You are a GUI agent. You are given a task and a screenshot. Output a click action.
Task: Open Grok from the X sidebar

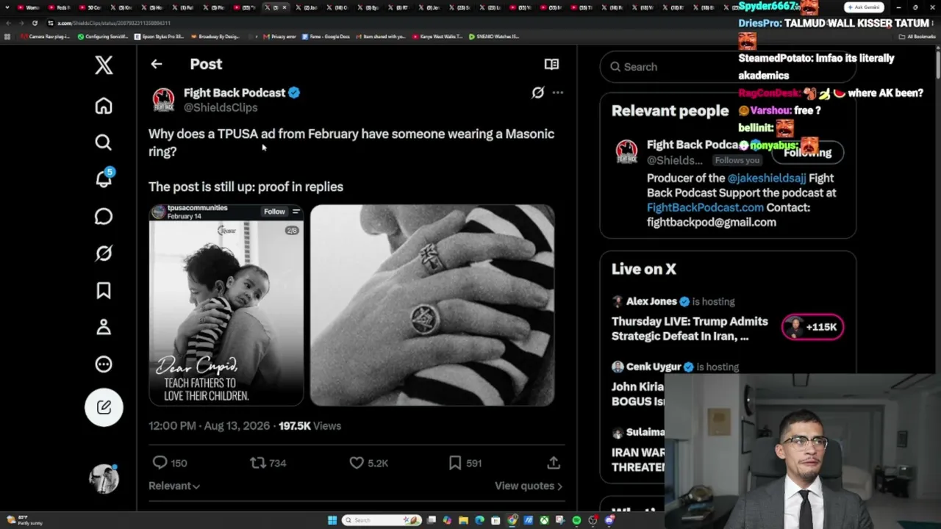pos(104,253)
